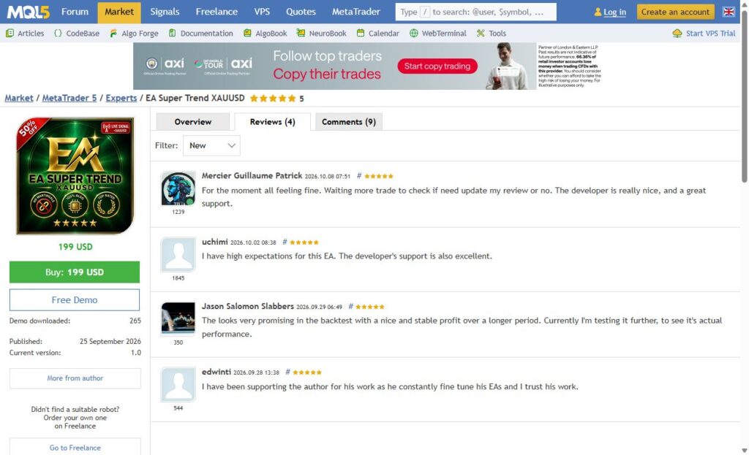Select the Reviews (4) tab

272,122
